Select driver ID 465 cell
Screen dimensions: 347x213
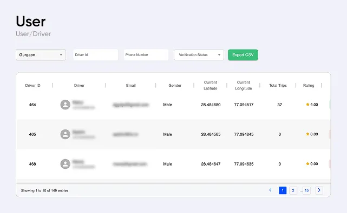(32, 134)
